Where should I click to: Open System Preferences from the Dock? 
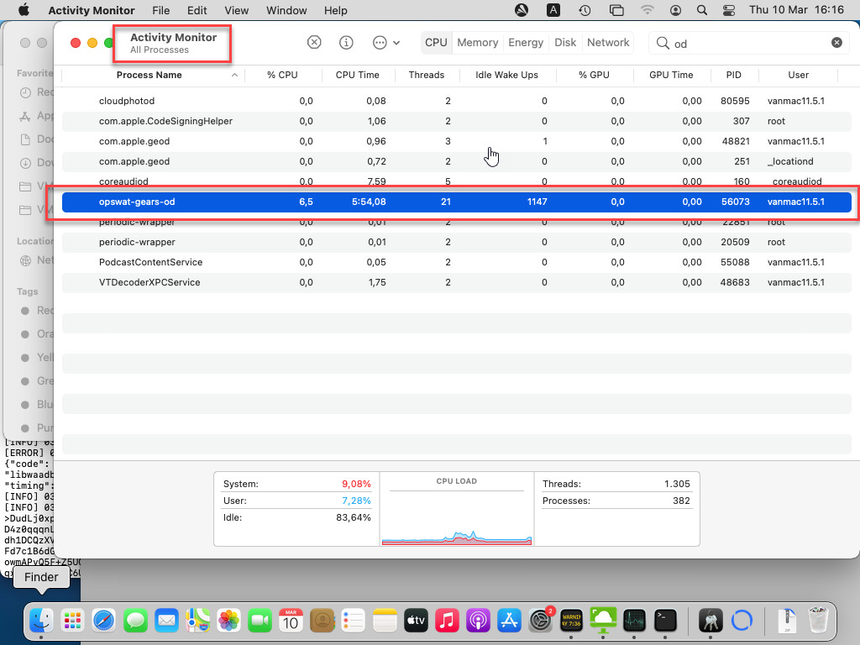coord(541,621)
